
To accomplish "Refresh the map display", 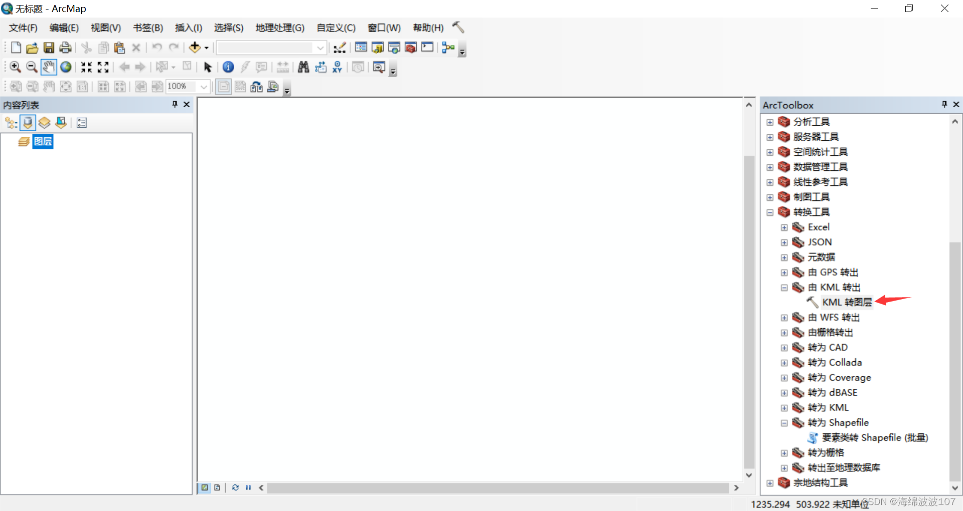I will click(x=235, y=487).
